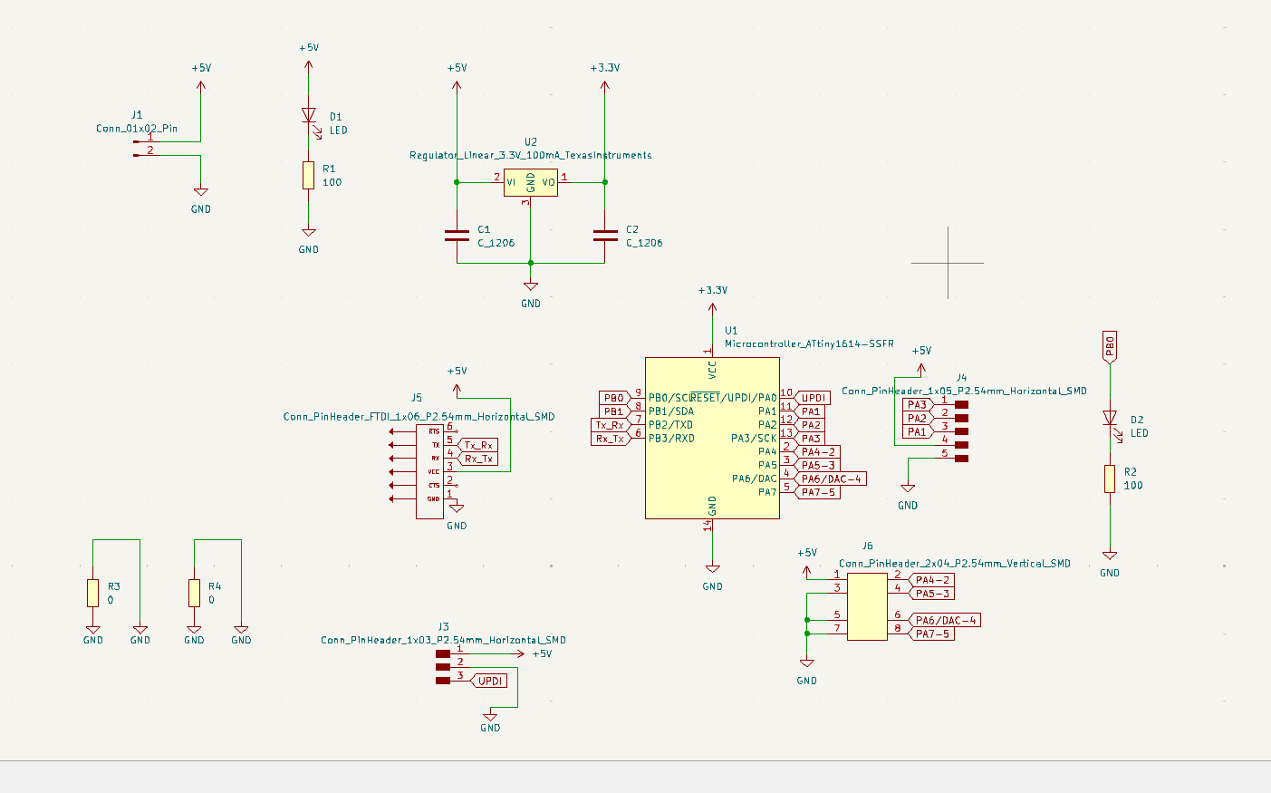Select the UPDI label at J3 pin 3
The width and height of the screenshot is (1271, 793).
coord(489,681)
